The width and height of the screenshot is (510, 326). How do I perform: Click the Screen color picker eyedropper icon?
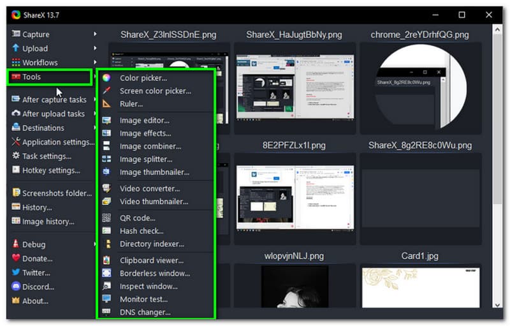click(x=106, y=91)
